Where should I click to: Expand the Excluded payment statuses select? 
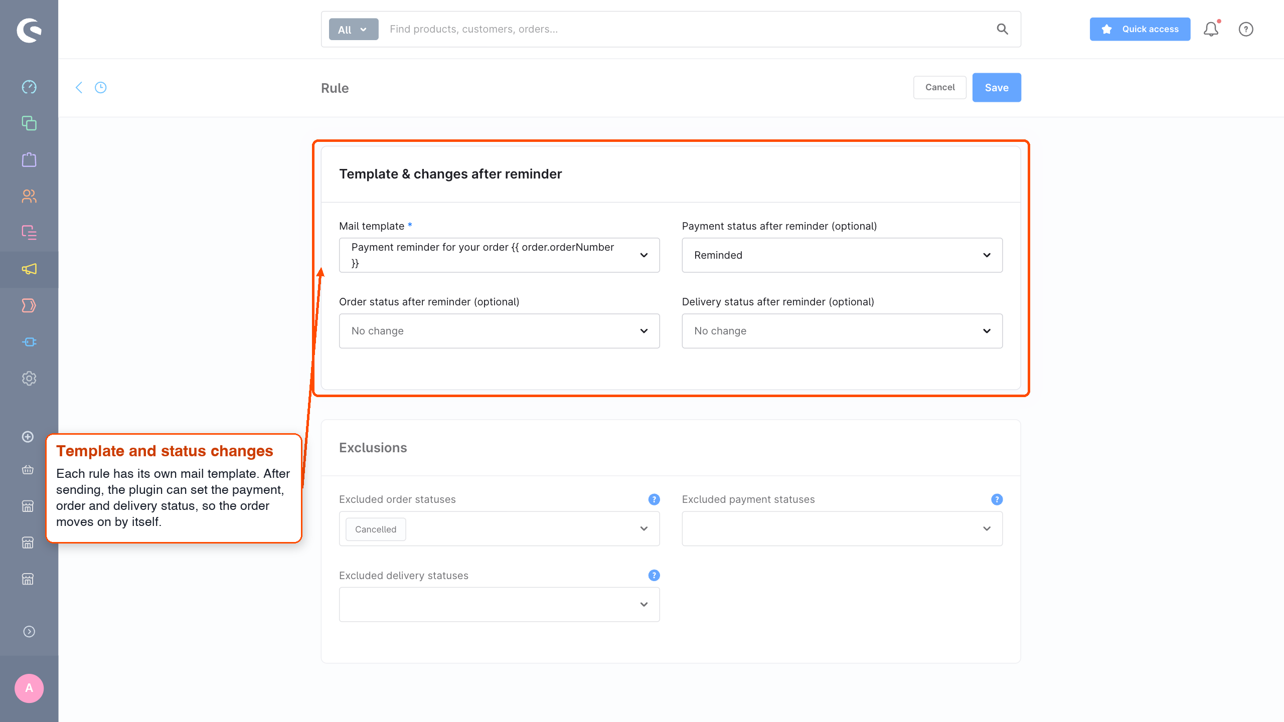(x=842, y=528)
